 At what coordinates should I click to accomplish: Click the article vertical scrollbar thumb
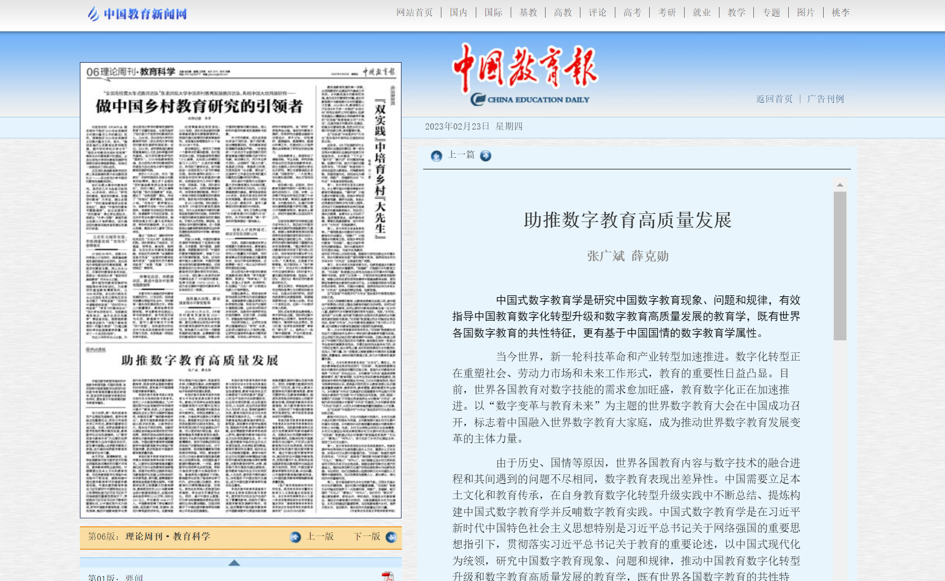[840, 265]
